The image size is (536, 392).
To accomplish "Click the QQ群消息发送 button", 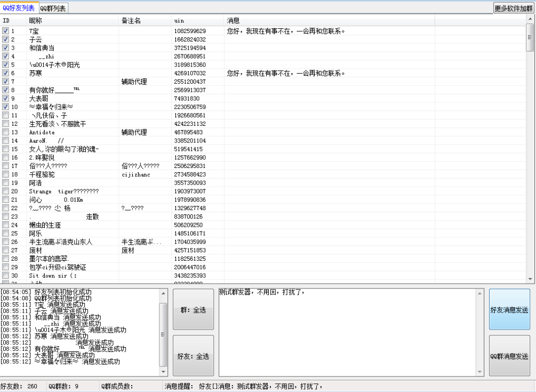I will coord(509,356).
